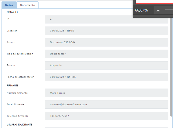Click the zoom slider track
Screen dimensions: 173x133
(x=169, y=10)
